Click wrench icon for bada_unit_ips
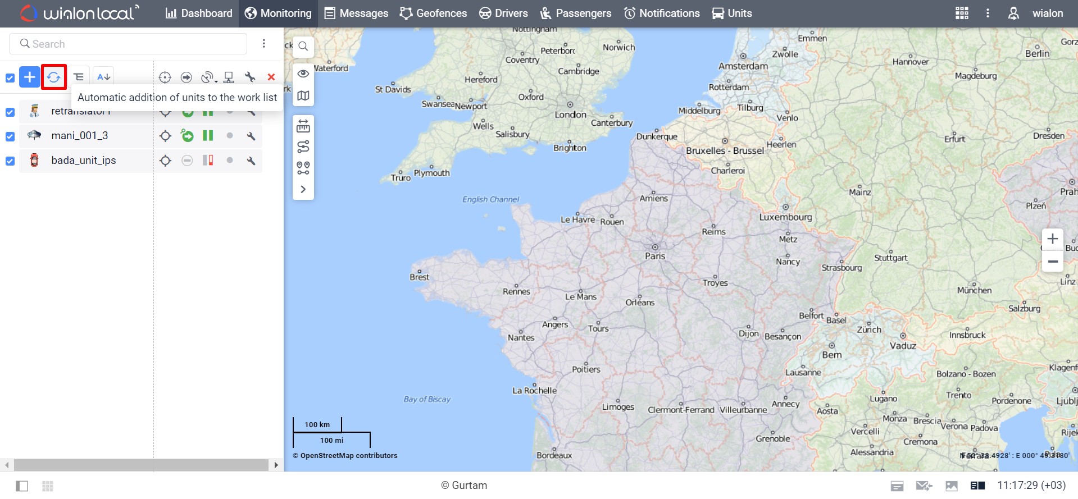Viewport: 1078px width, 499px height. [x=251, y=161]
